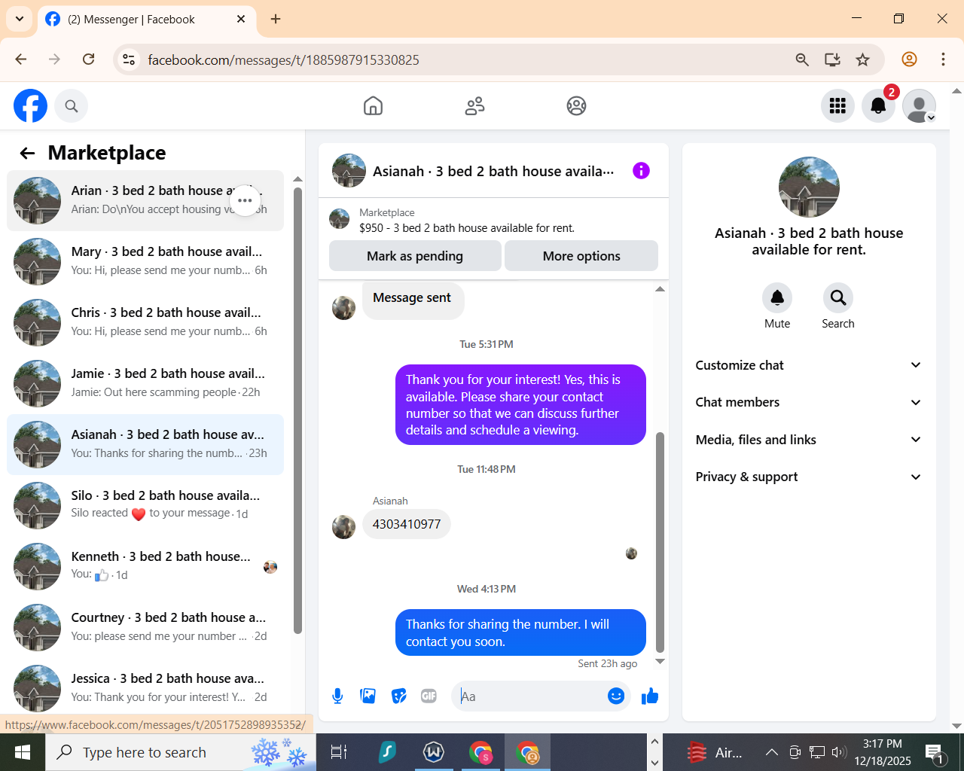Image resolution: width=964 pixels, height=771 pixels.
Task: Open Arian's house rental conversation
Action: pos(145,200)
